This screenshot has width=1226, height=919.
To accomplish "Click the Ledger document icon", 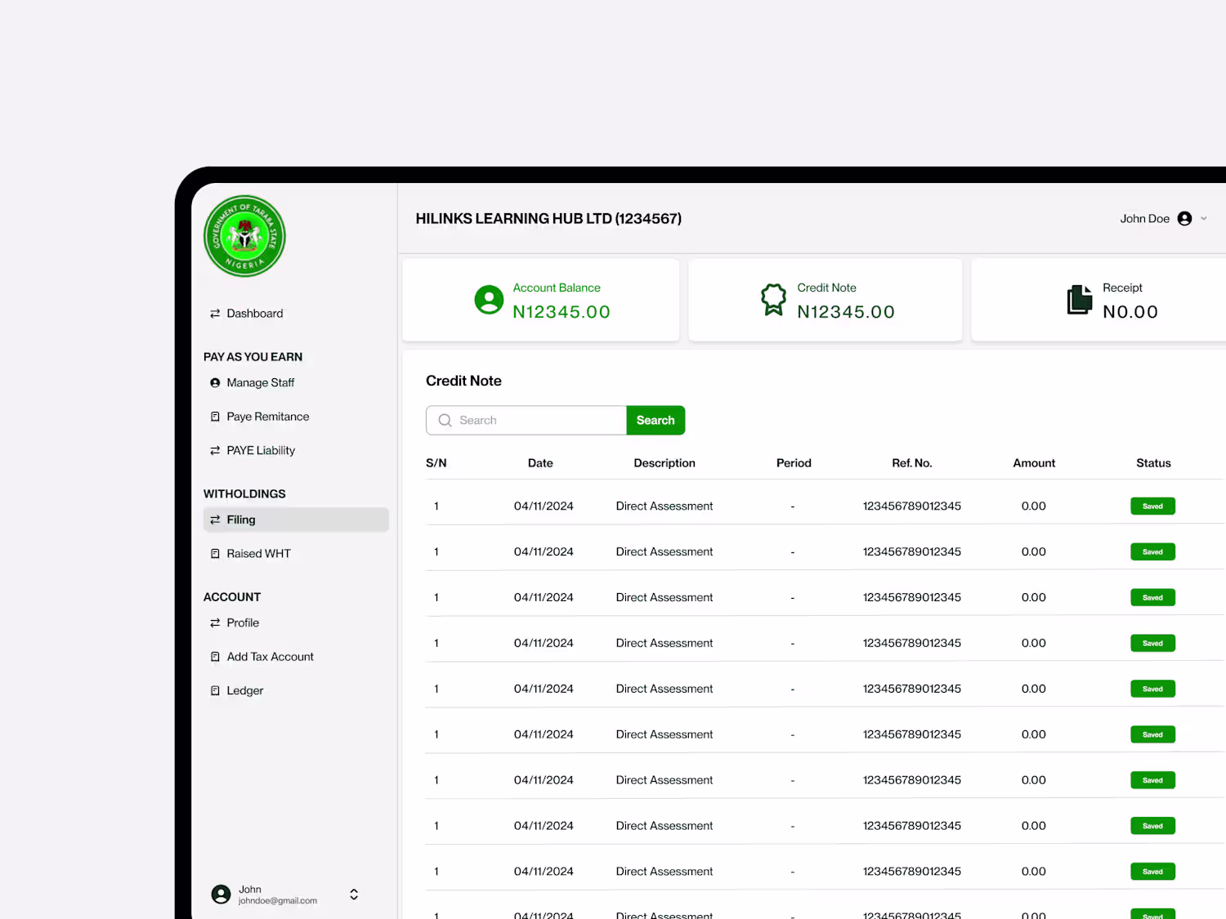I will [215, 691].
